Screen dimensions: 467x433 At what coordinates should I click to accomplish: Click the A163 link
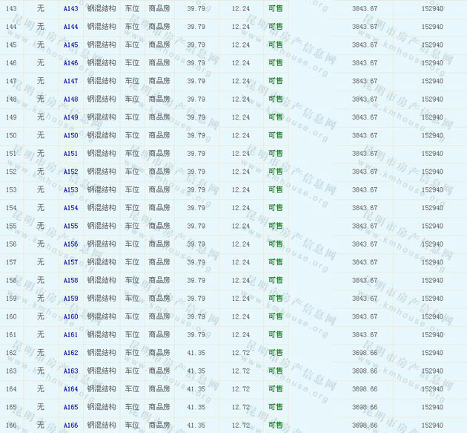point(70,371)
